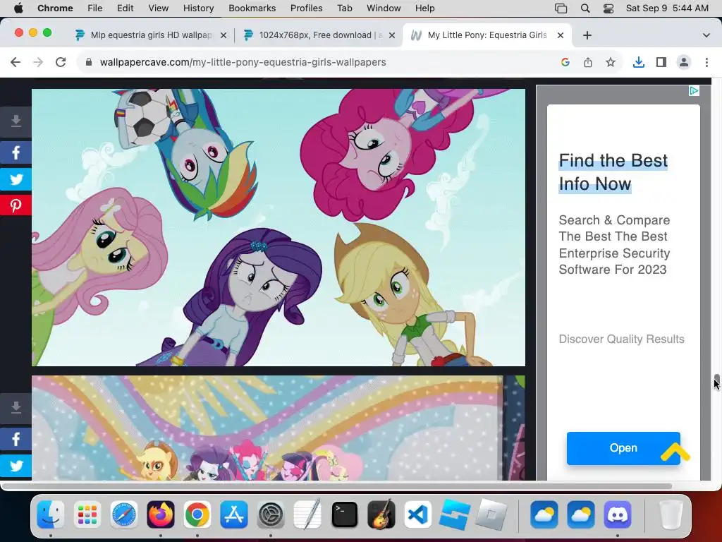The height and width of the screenshot is (542, 722).
Task: Open Terminal from the dock
Action: 344,514
